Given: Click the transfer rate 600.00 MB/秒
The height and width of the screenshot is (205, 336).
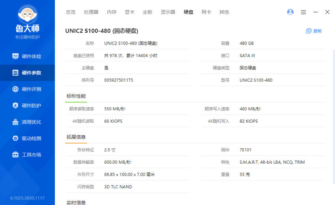Looking at the screenshot, I should click(x=118, y=162).
